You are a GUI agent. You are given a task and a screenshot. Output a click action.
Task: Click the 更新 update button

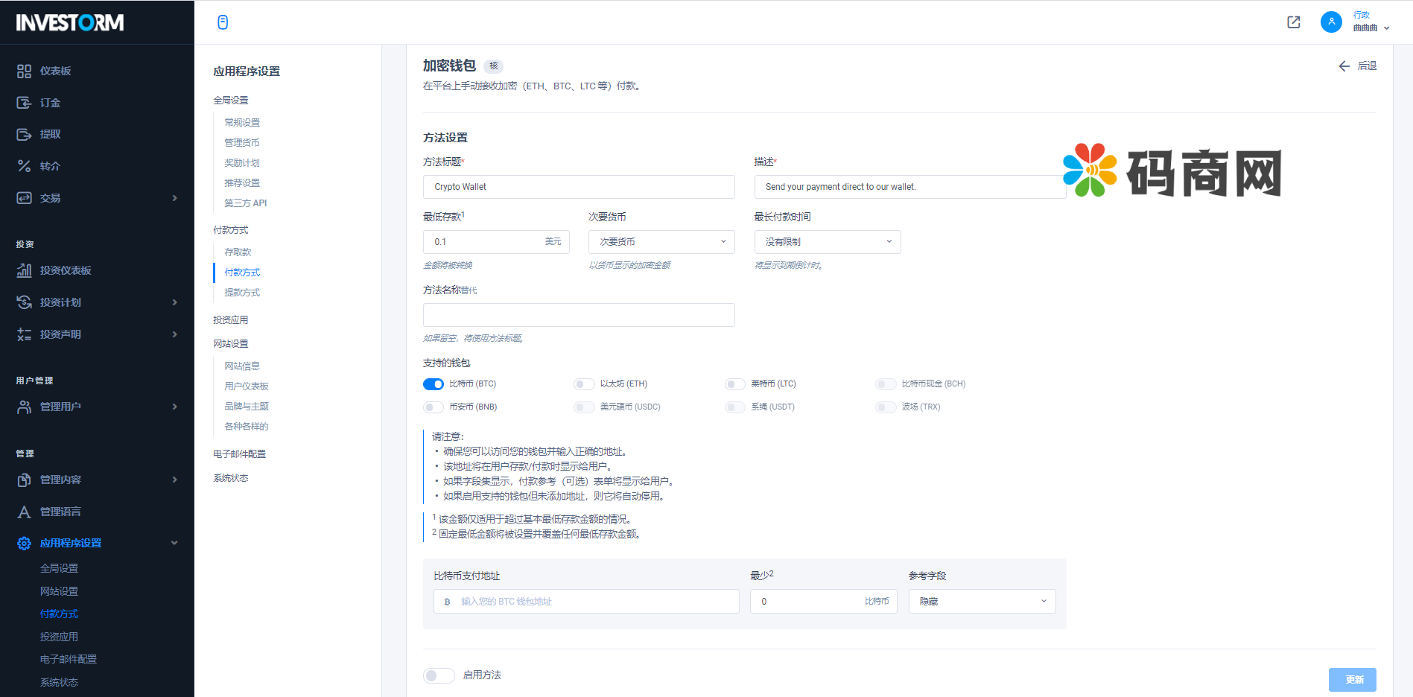[1353, 679]
